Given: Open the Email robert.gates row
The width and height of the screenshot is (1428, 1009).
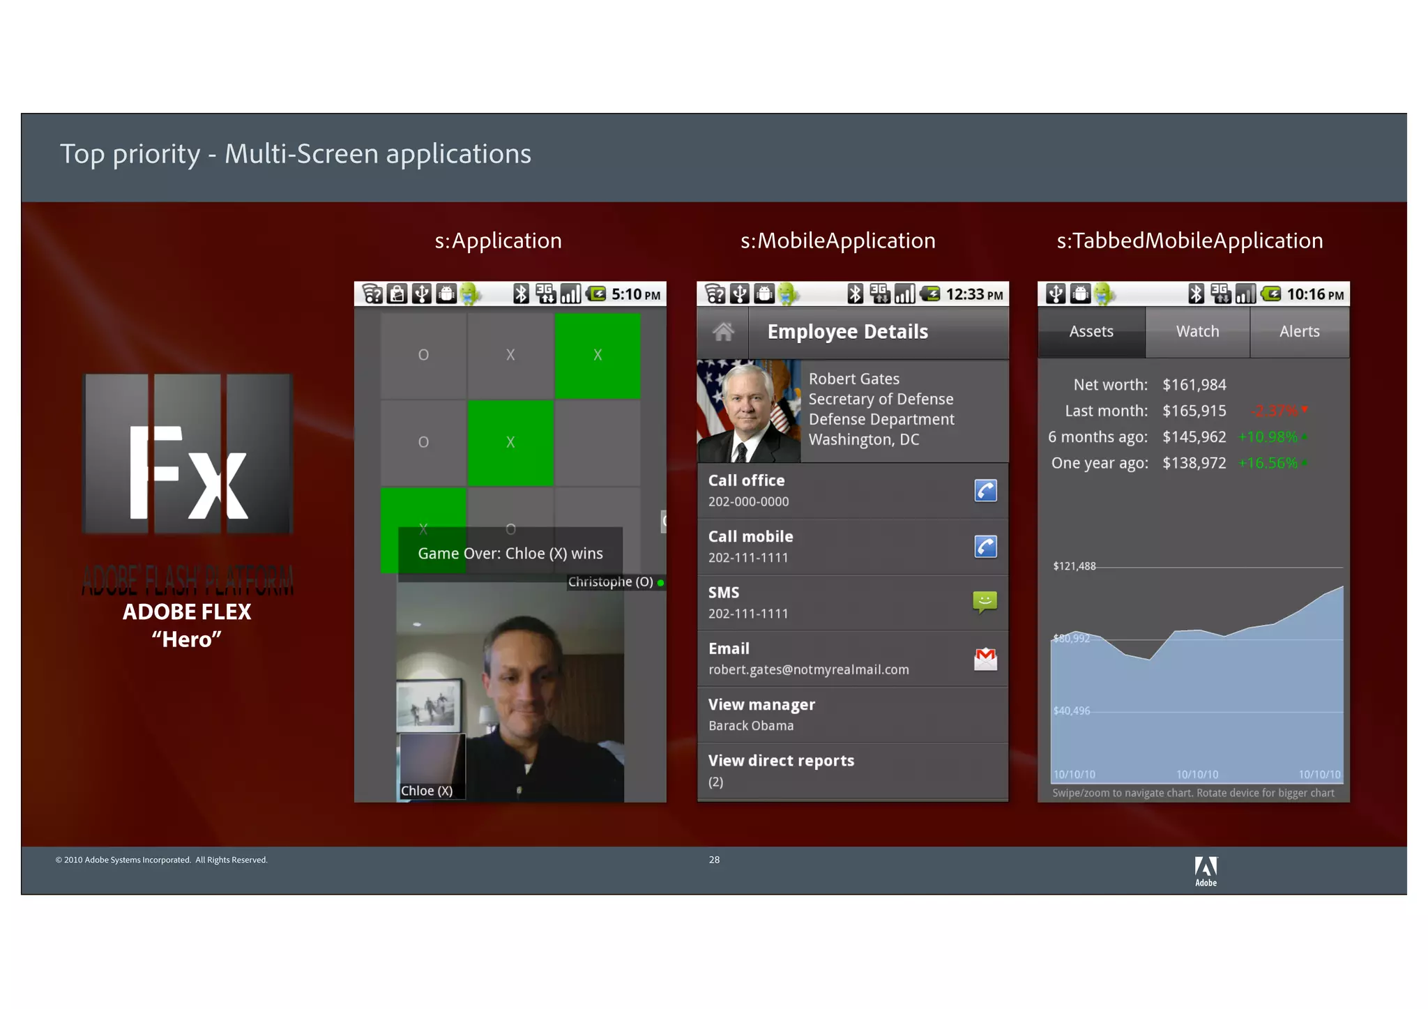Looking at the screenshot, I should [x=853, y=659].
